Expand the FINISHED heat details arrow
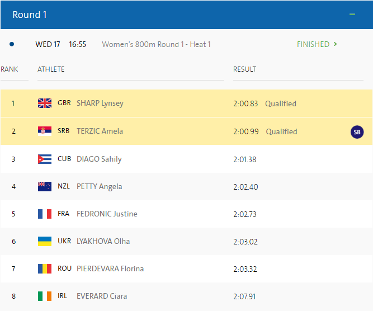Screen dimensions: 373x311 (335, 44)
